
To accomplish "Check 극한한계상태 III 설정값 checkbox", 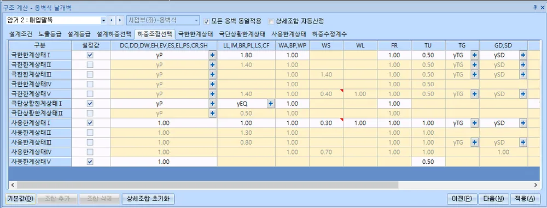I will (90, 75).
